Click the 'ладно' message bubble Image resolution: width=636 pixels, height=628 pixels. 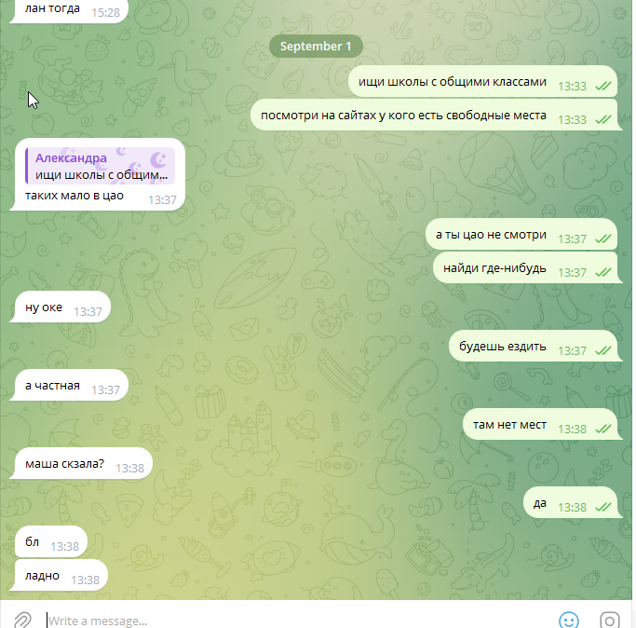point(59,575)
